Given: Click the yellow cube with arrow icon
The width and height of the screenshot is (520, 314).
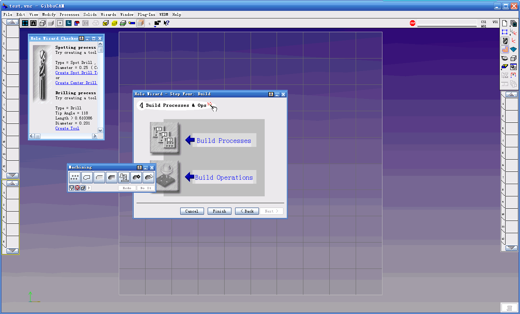Looking at the screenshot, I should (x=106, y=23).
